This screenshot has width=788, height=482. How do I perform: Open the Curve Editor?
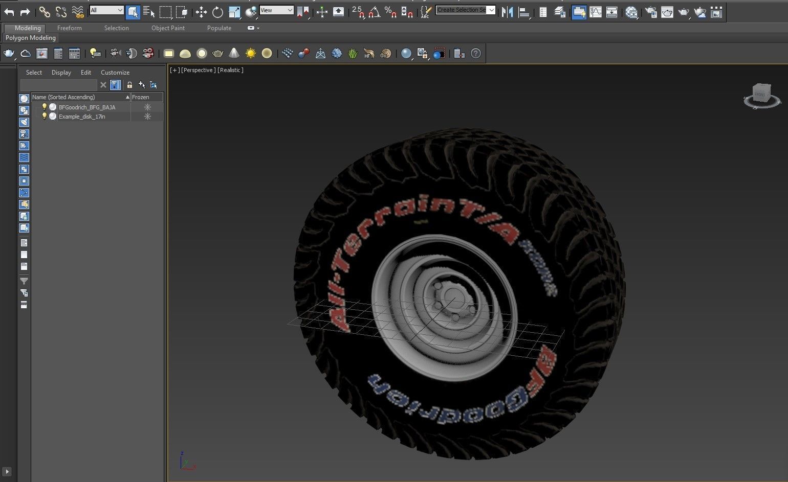(596, 12)
